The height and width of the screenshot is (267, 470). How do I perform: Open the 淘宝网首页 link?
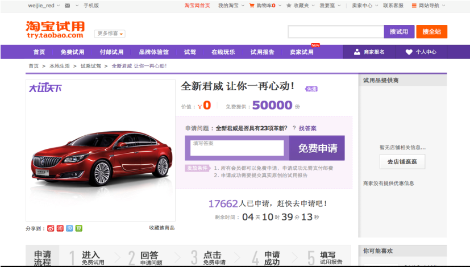click(x=197, y=5)
